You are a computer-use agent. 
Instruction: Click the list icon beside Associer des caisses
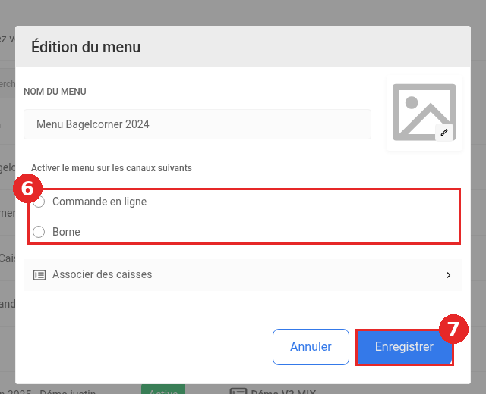click(x=39, y=274)
